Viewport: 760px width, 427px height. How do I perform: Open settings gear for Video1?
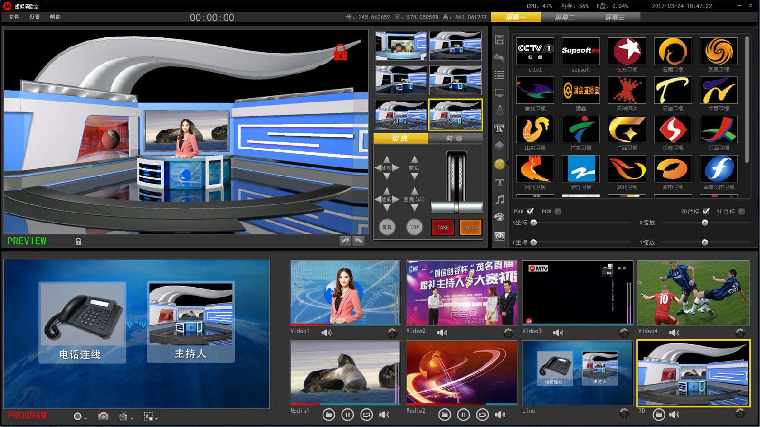(x=392, y=333)
